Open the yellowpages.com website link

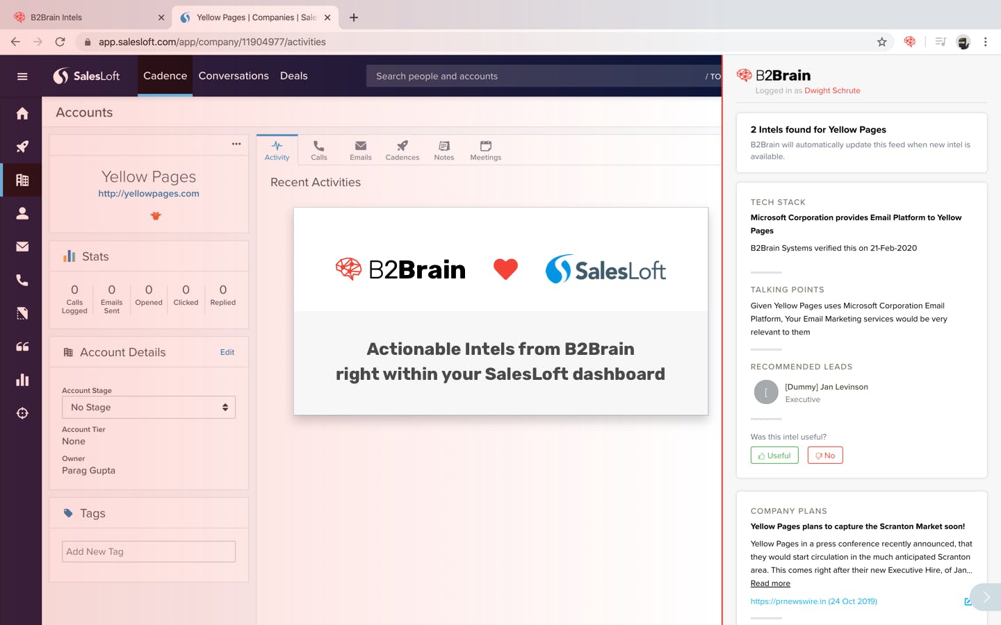tap(149, 194)
